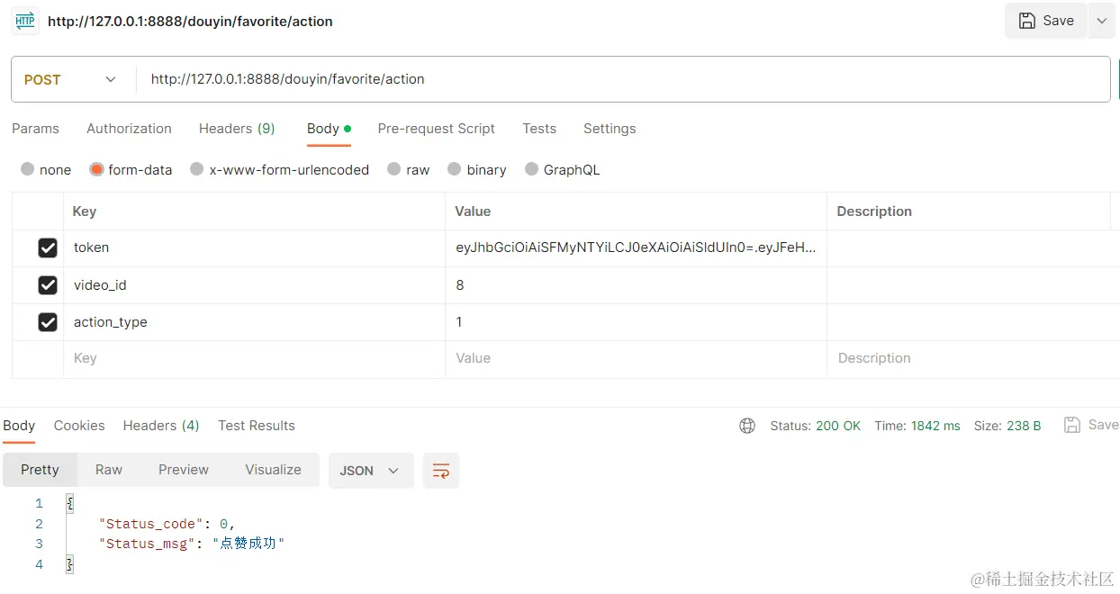Uncheck the token row checkbox
This screenshot has width=1120, height=594.
point(48,247)
